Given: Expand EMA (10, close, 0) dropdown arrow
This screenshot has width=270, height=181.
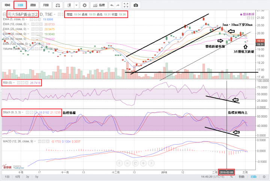Looking at the screenshot, I should [28, 24].
